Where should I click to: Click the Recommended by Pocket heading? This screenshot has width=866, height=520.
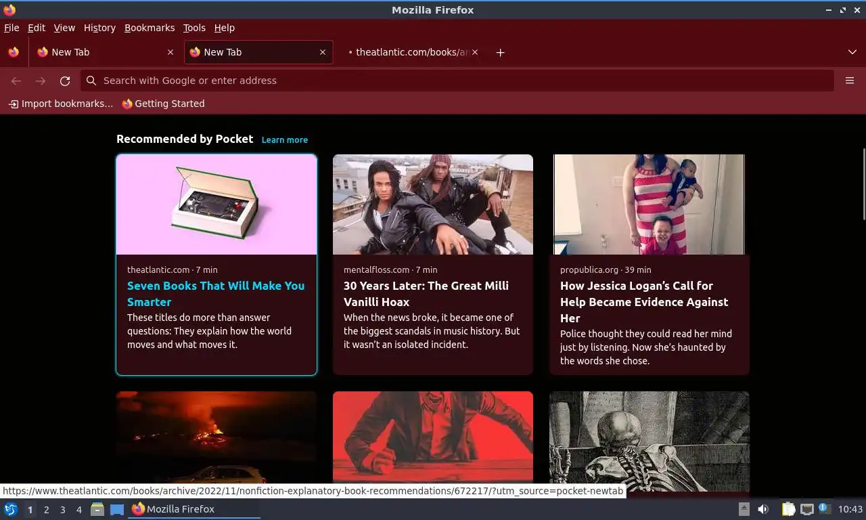pyautogui.click(x=185, y=139)
